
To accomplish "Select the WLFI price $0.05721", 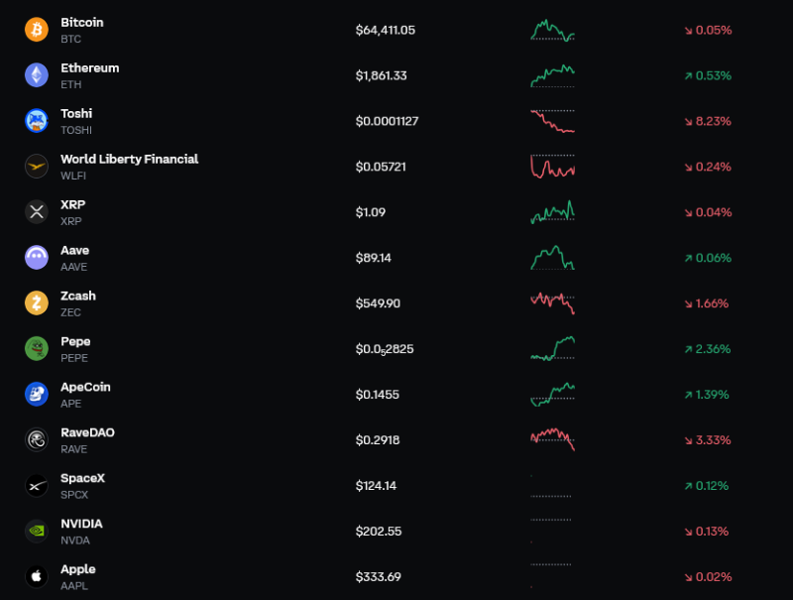I will click(381, 167).
